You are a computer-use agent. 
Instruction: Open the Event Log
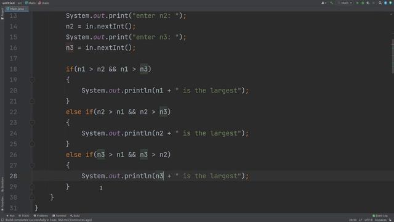click(380, 216)
